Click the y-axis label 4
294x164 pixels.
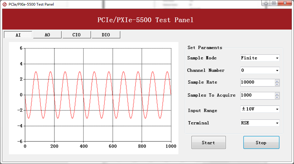[x=21, y=64]
